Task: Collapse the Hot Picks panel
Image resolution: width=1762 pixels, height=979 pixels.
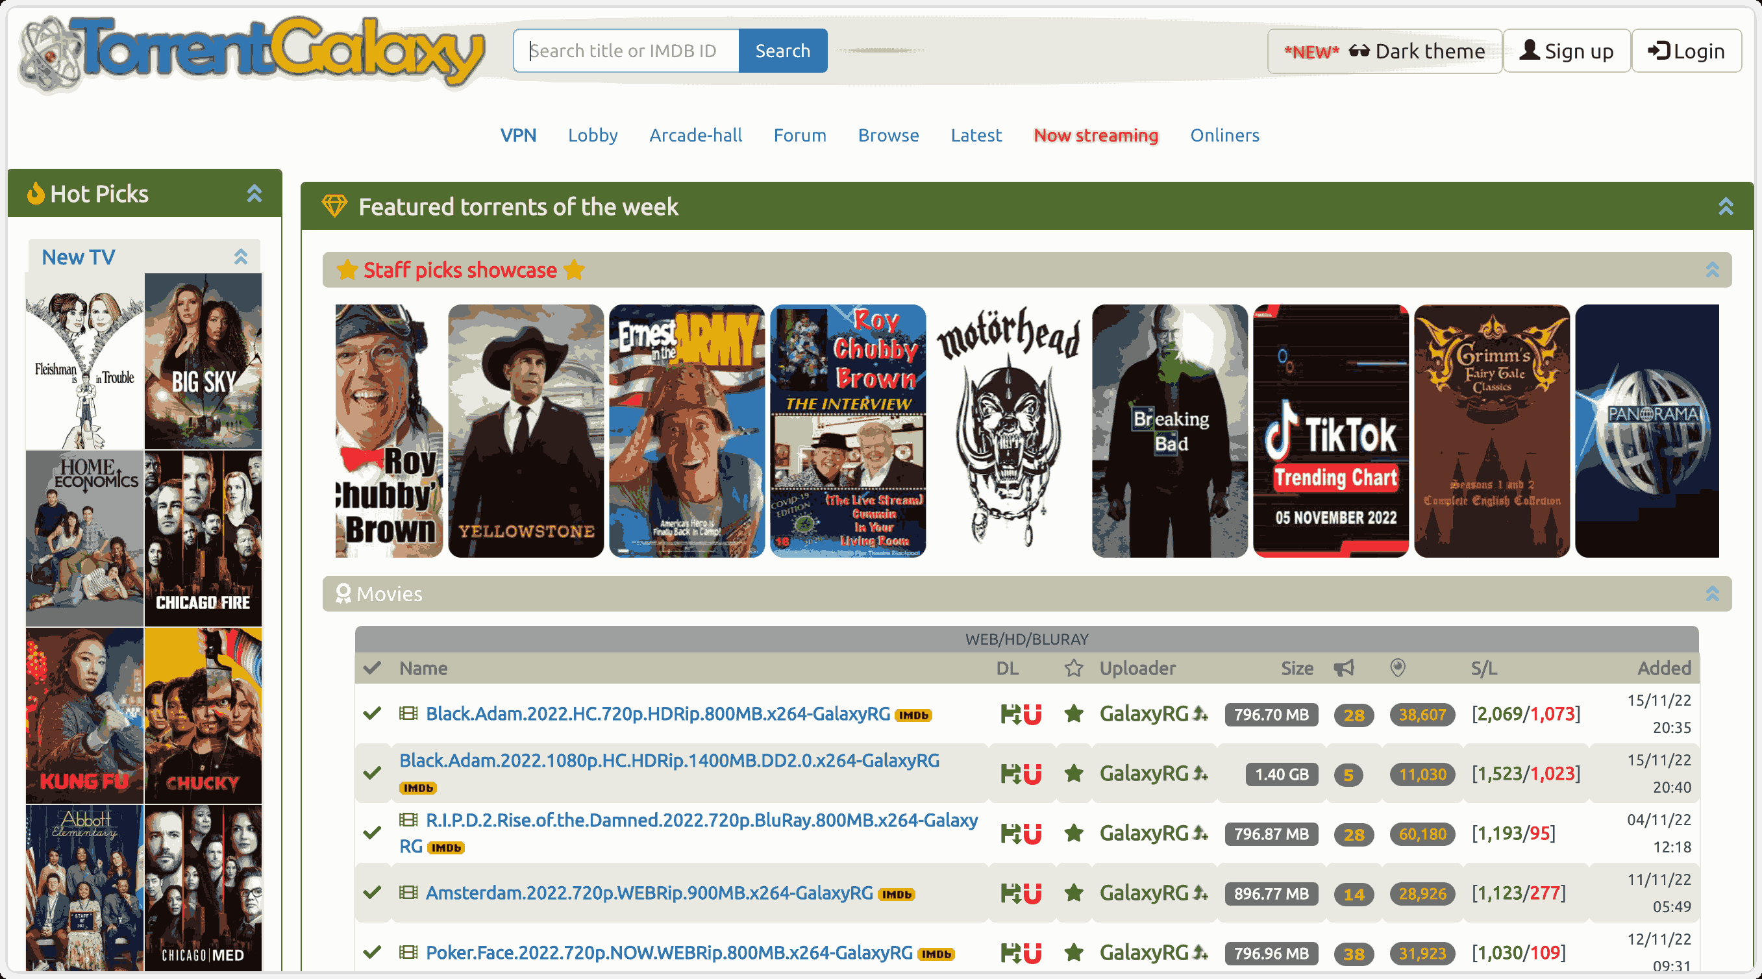Action: 254,193
